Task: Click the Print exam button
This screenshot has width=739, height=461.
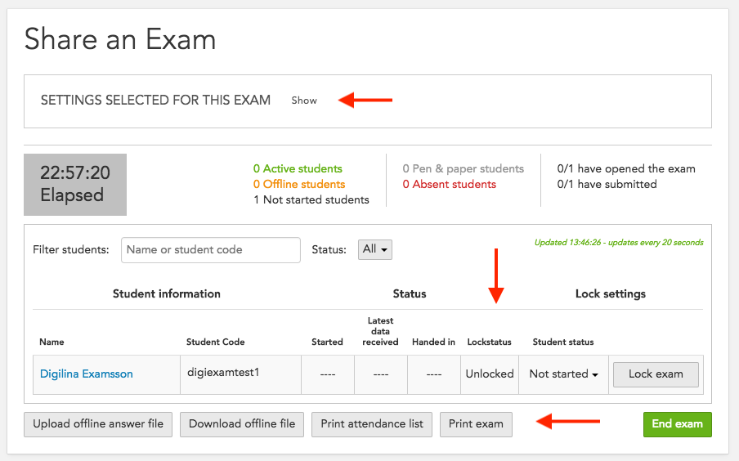Action: tap(476, 424)
